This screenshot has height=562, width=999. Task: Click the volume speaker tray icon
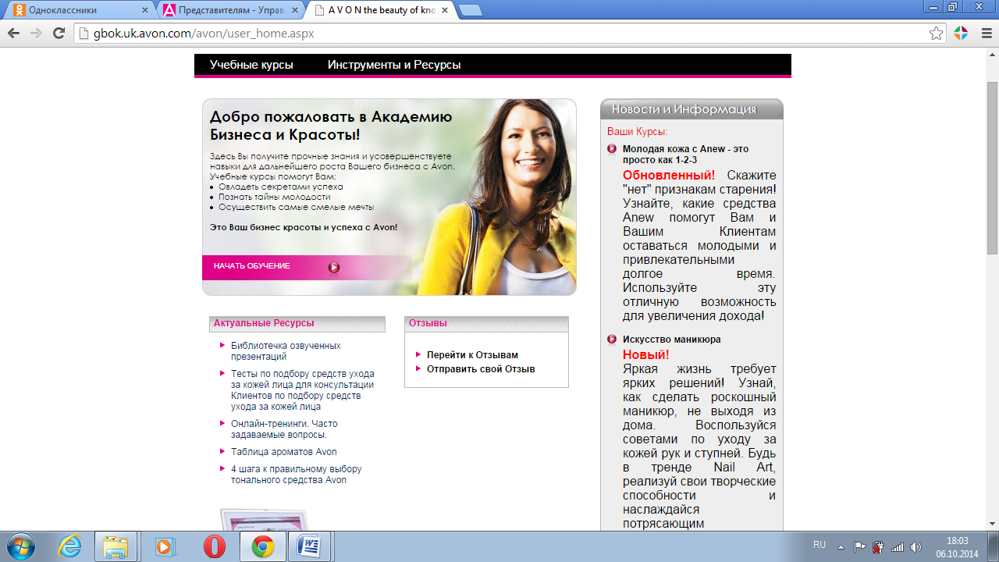[916, 547]
